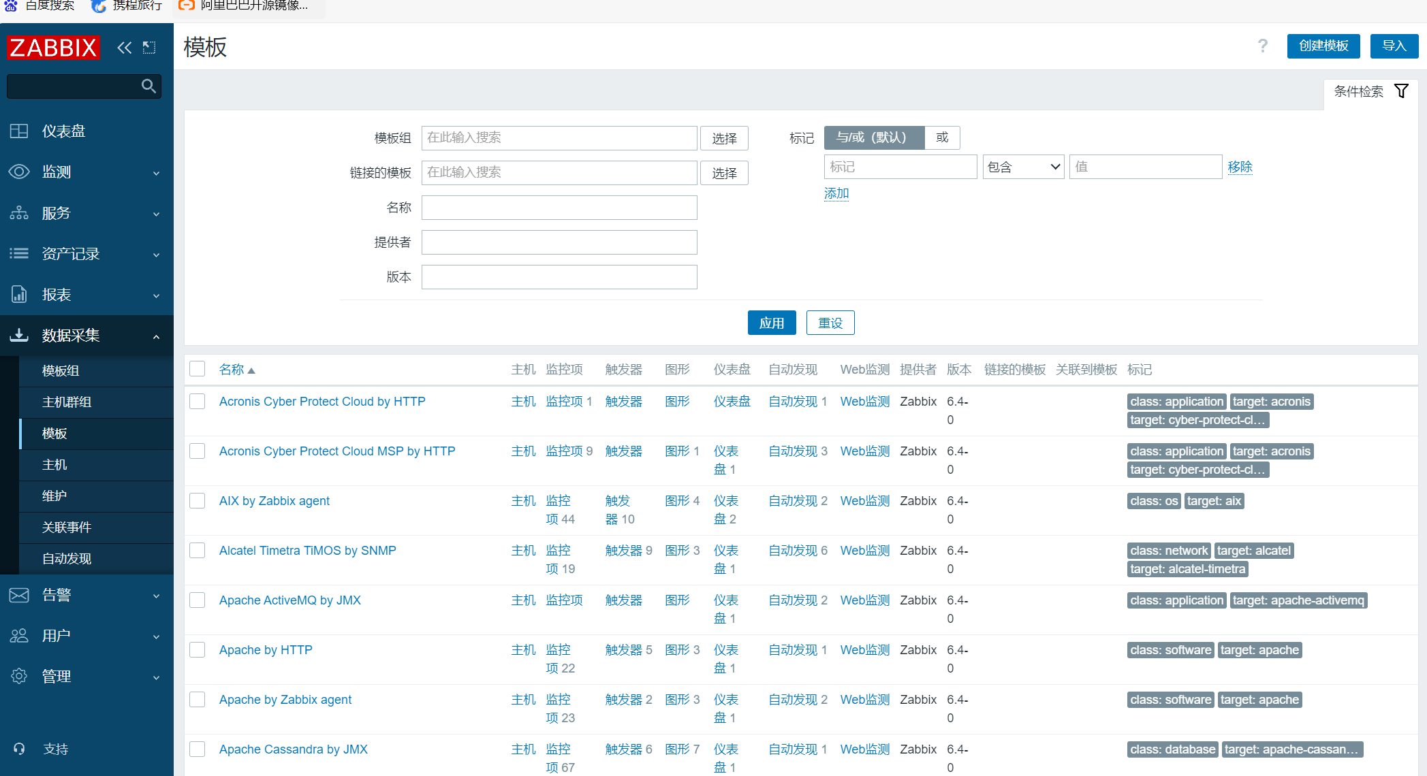Viewport: 1427px width, 776px height.
Task: Collapse the 数据采集 menu chevron
Action: pyautogui.click(x=157, y=336)
